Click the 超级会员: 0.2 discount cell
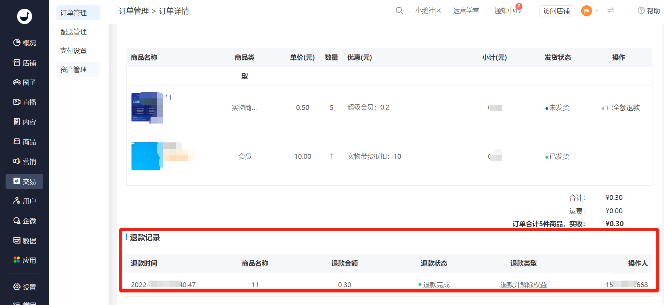This screenshot has height=305, width=664. pos(368,107)
